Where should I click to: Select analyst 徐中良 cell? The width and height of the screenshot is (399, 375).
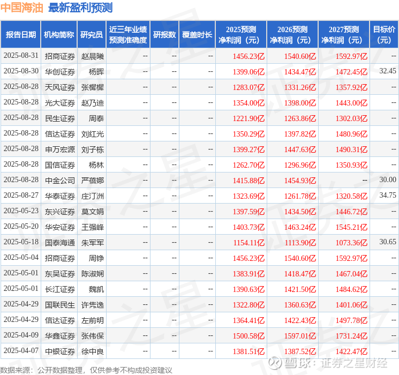coord(93,351)
